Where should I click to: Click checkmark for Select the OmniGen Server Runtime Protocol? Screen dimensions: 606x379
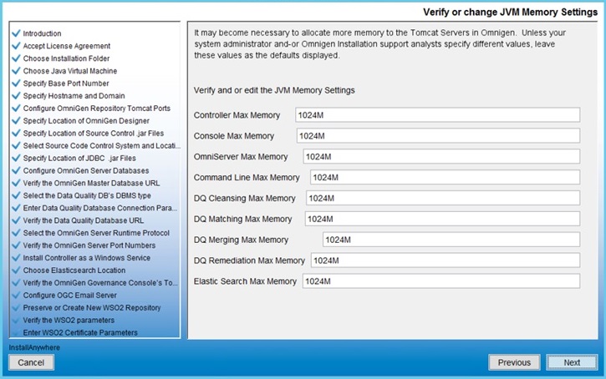pos(16,233)
